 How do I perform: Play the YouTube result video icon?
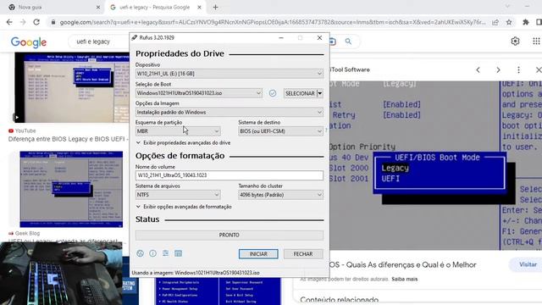tap(16, 117)
